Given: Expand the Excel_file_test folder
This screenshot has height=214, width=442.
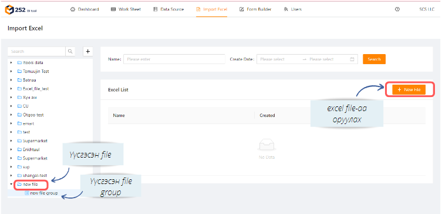Looking at the screenshot, I should pos(11,89).
